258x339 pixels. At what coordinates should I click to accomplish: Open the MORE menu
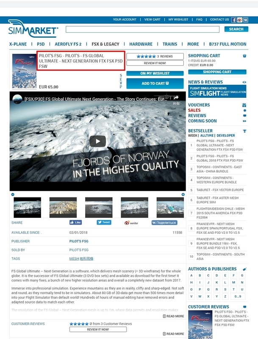(x=193, y=44)
